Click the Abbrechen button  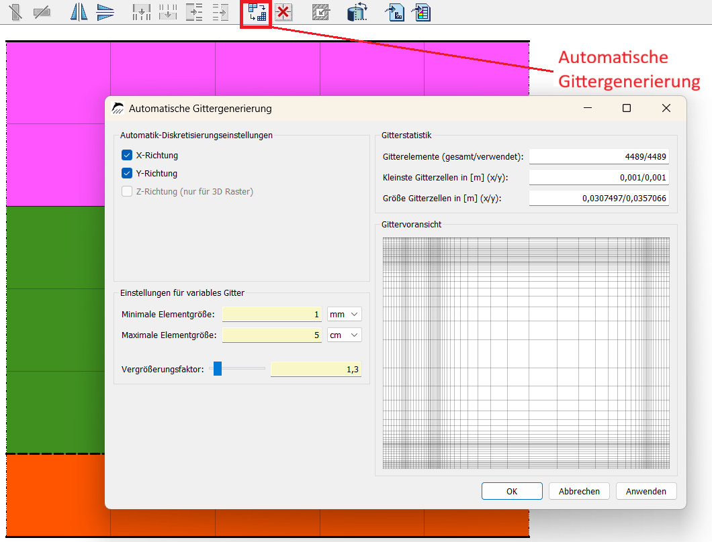579,491
